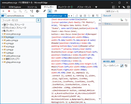Expand ローカル ストレージ tree node
131x104 pixels.
click(x=2, y=25)
